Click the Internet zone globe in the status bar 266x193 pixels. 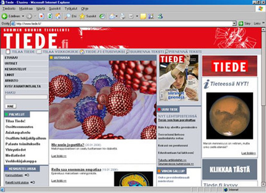click(x=226, y=190)
